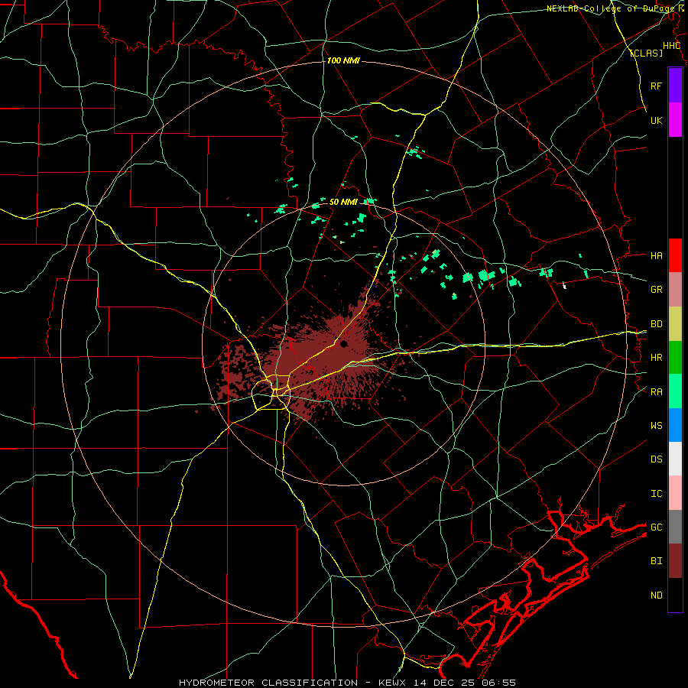The height and width of the screenshot is (688, 688).
Task: Click the "HHC" product code text
Action: (671, 46)
